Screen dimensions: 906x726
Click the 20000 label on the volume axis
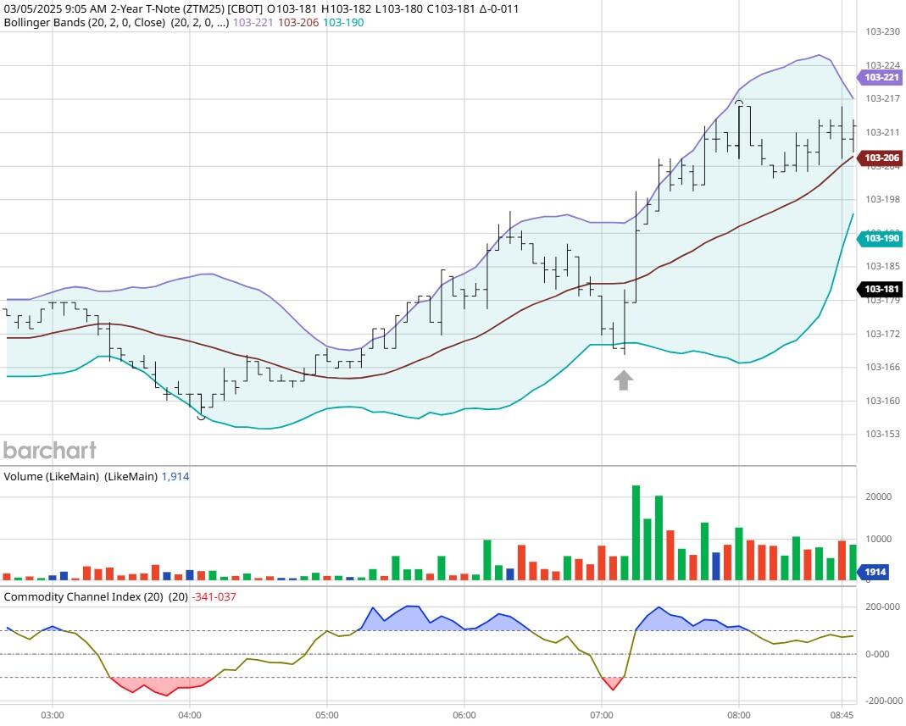pos(877,496)
